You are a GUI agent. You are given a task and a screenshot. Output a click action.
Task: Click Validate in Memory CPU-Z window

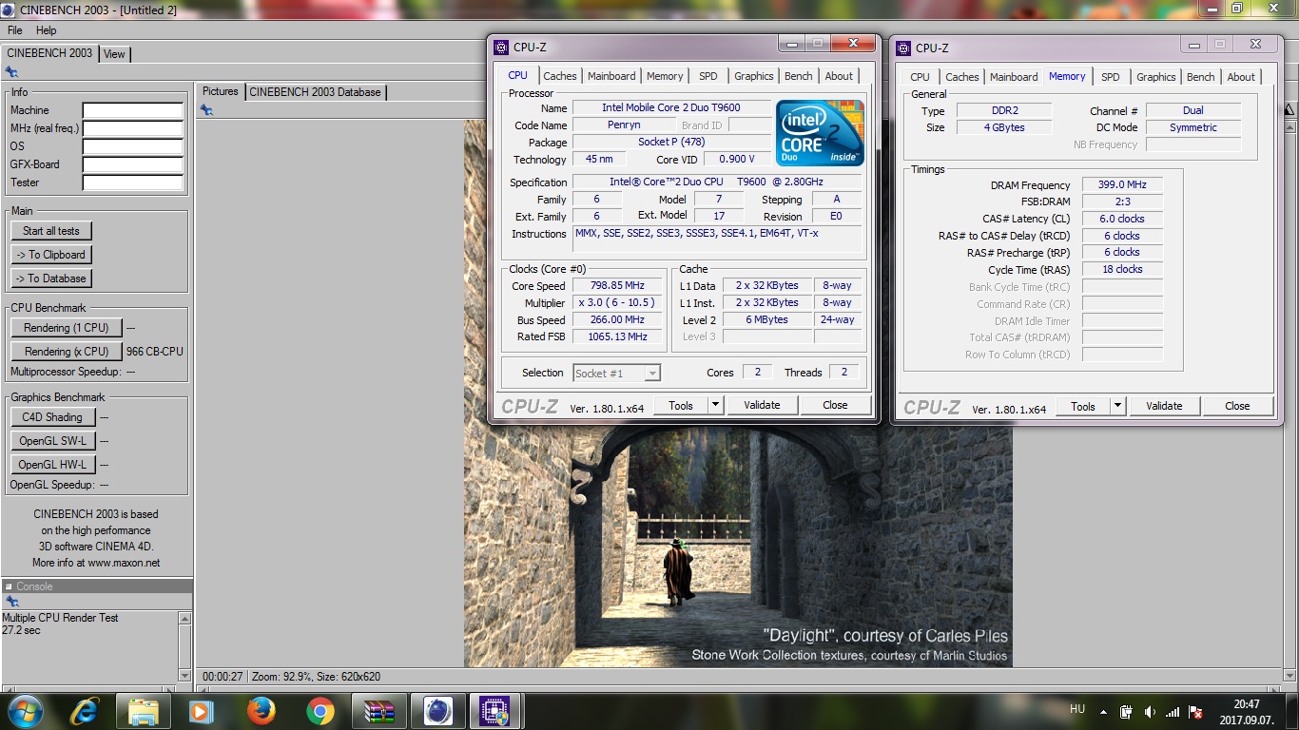1164,406
